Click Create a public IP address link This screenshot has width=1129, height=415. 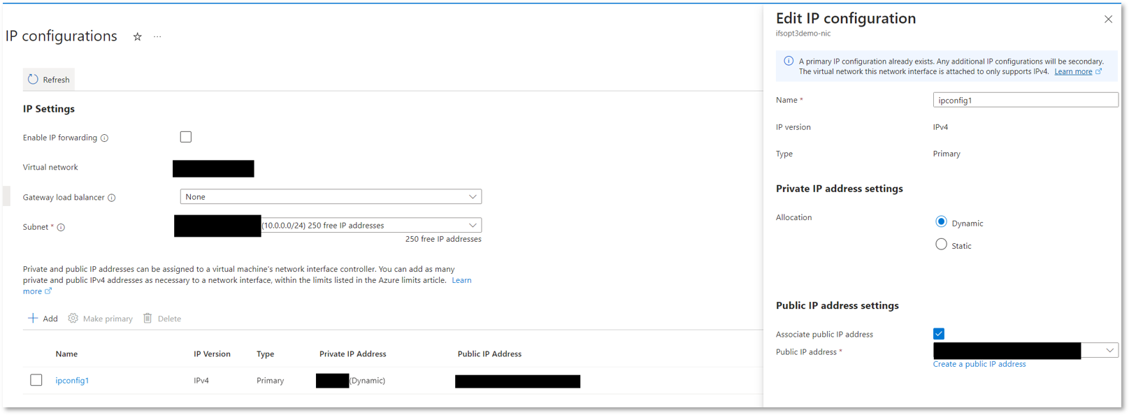click(979, 364)
